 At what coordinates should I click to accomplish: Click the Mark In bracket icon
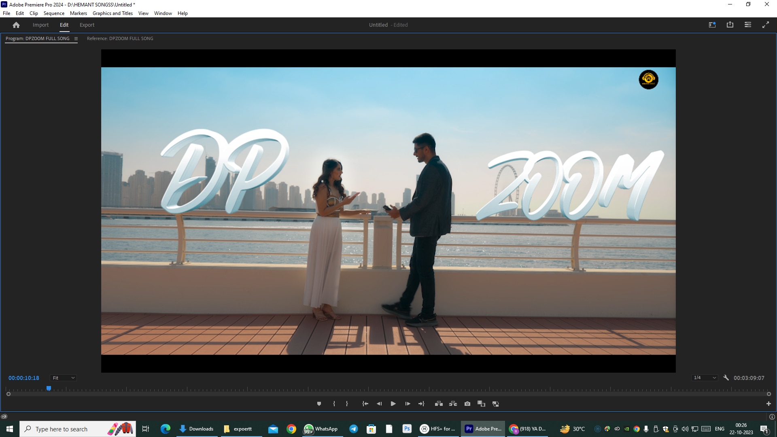pos(334,404)
